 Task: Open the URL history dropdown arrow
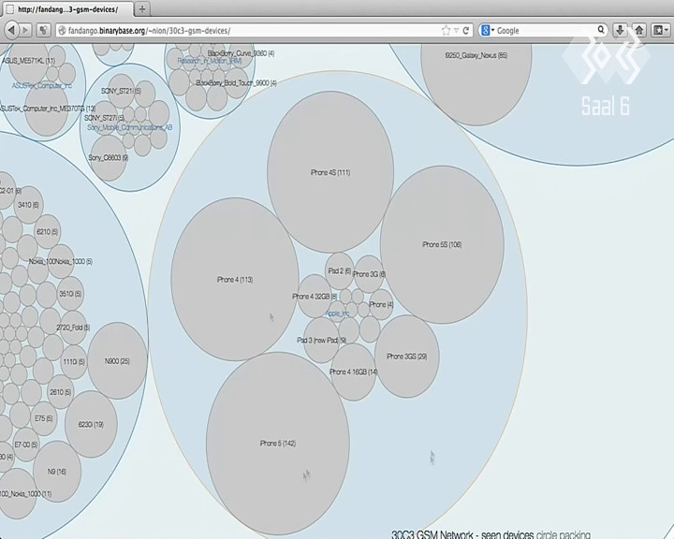[456, 31]
